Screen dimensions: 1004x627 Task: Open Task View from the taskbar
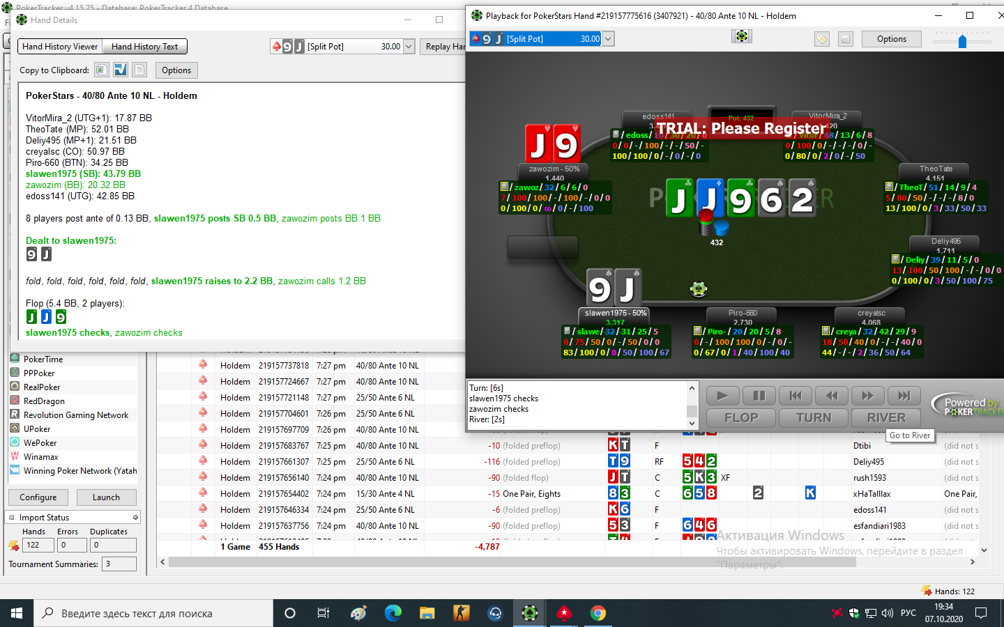pos(324,613)
